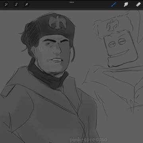Open the three-dot menu at top center
Screen dimensions: 143x143
tap(71, 2)
